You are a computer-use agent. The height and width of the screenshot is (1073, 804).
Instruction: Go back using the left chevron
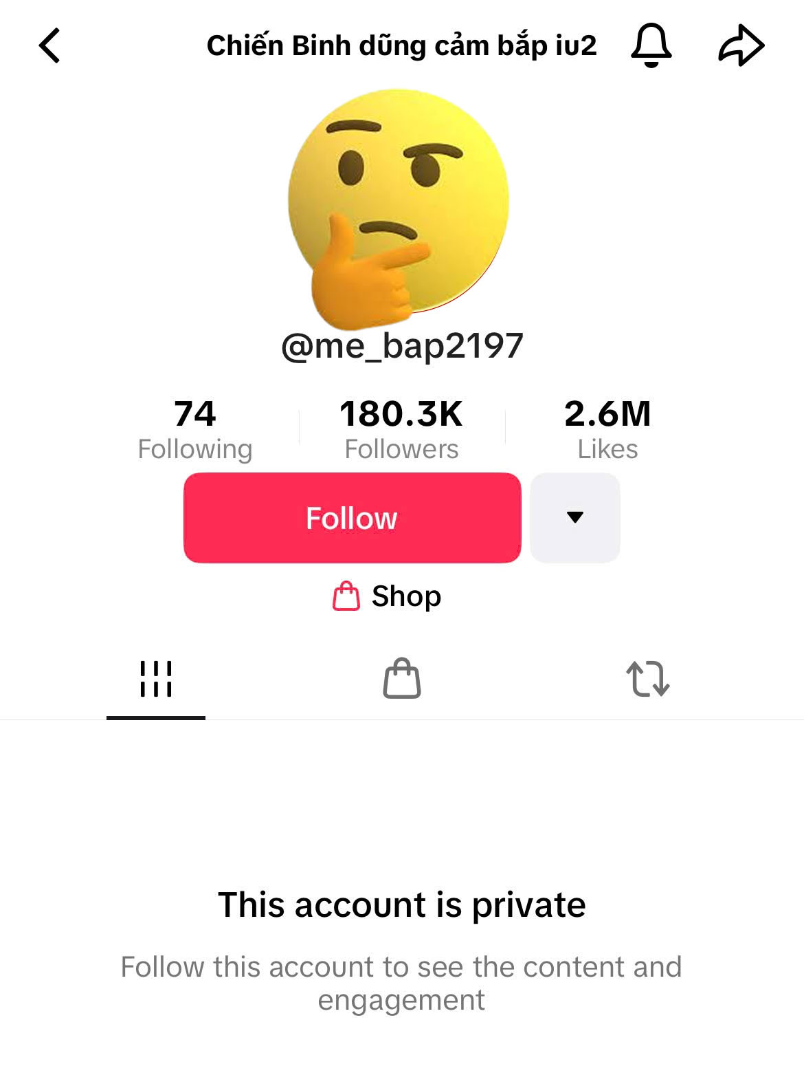49,45
